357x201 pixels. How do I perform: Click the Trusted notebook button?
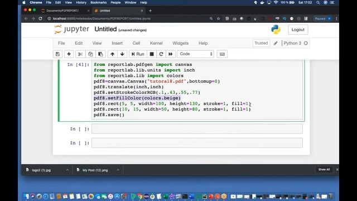pos(261,43)
